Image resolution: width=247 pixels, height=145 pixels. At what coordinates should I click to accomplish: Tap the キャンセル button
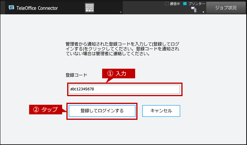coord(161,111)
